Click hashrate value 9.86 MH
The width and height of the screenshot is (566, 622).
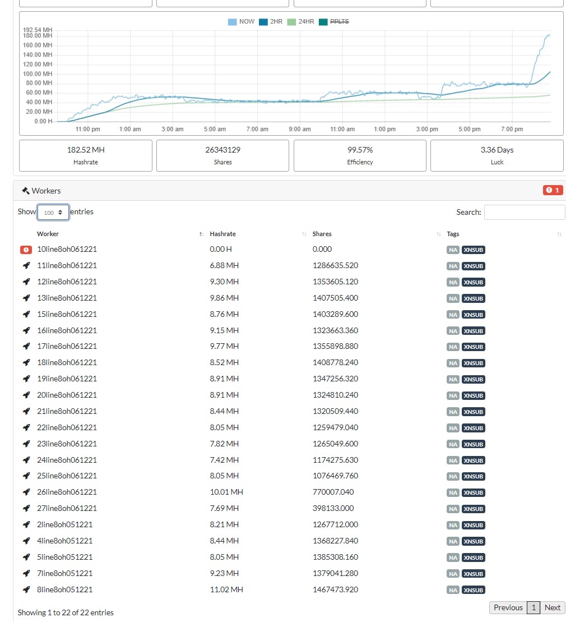(224, 298)
